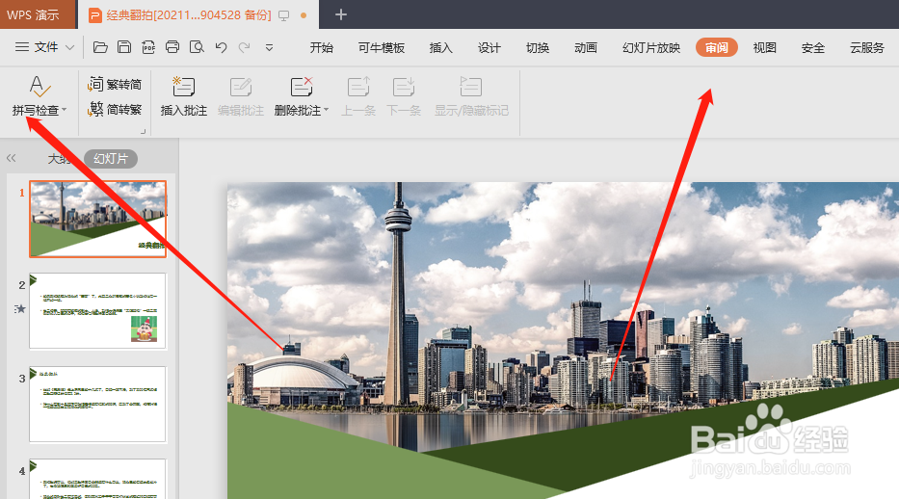The image size is (899, 499).
Task: Export to PDF using the toolbar icon
Action: click(148, 47)
